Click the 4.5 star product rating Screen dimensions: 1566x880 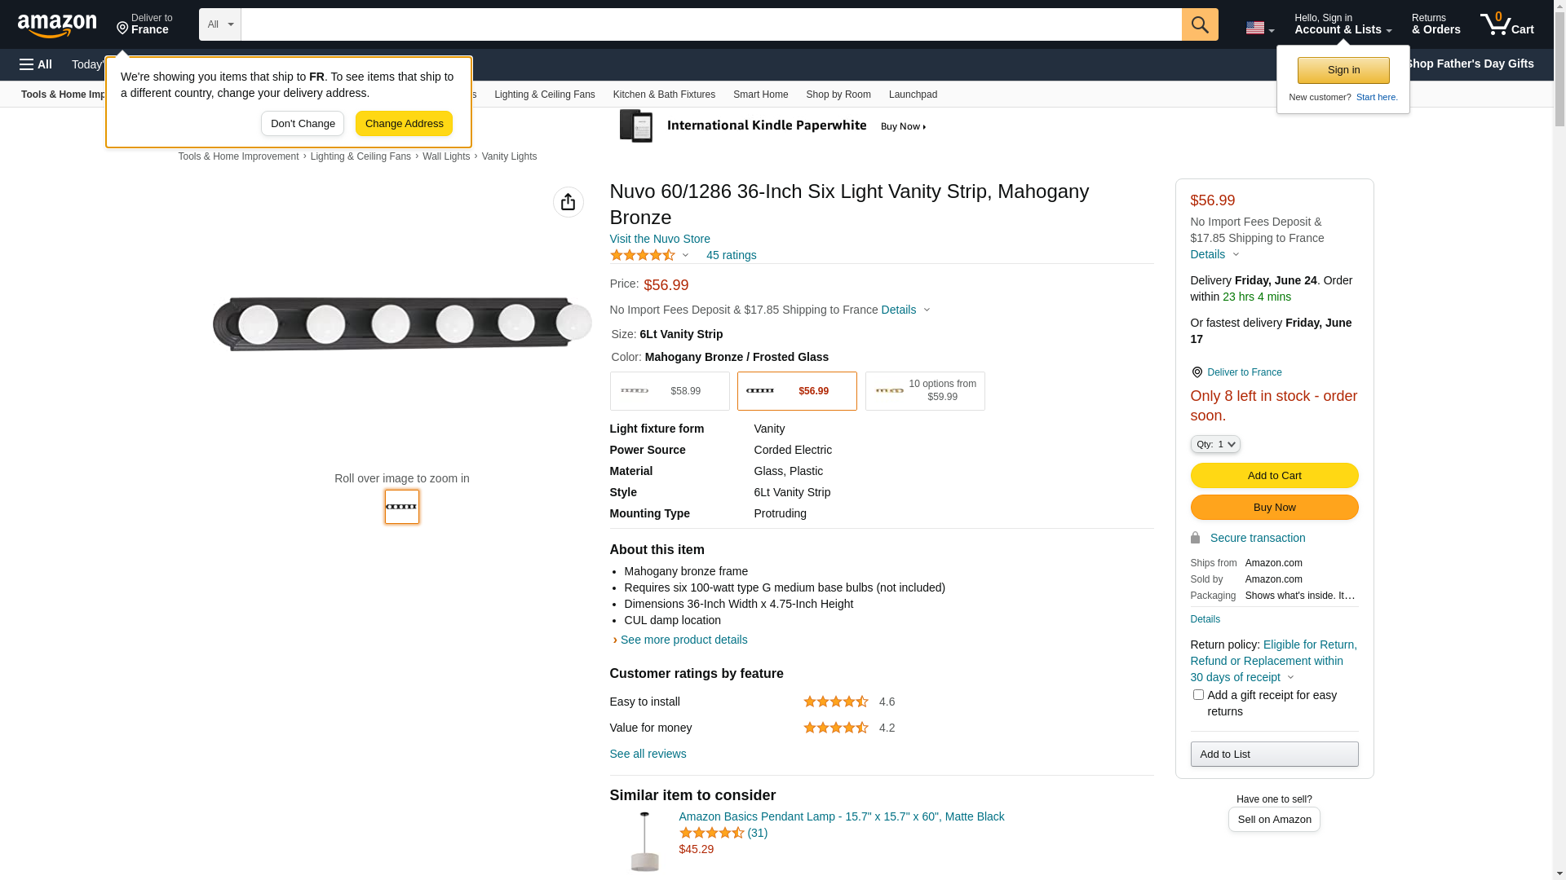(643, 256)
